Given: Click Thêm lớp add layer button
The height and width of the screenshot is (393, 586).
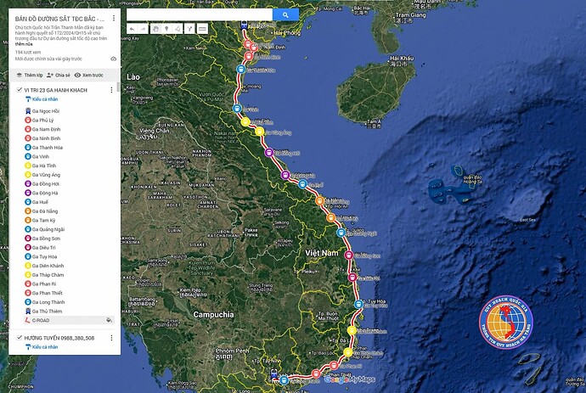Looking at the screenshot, I should pos(30,75).
